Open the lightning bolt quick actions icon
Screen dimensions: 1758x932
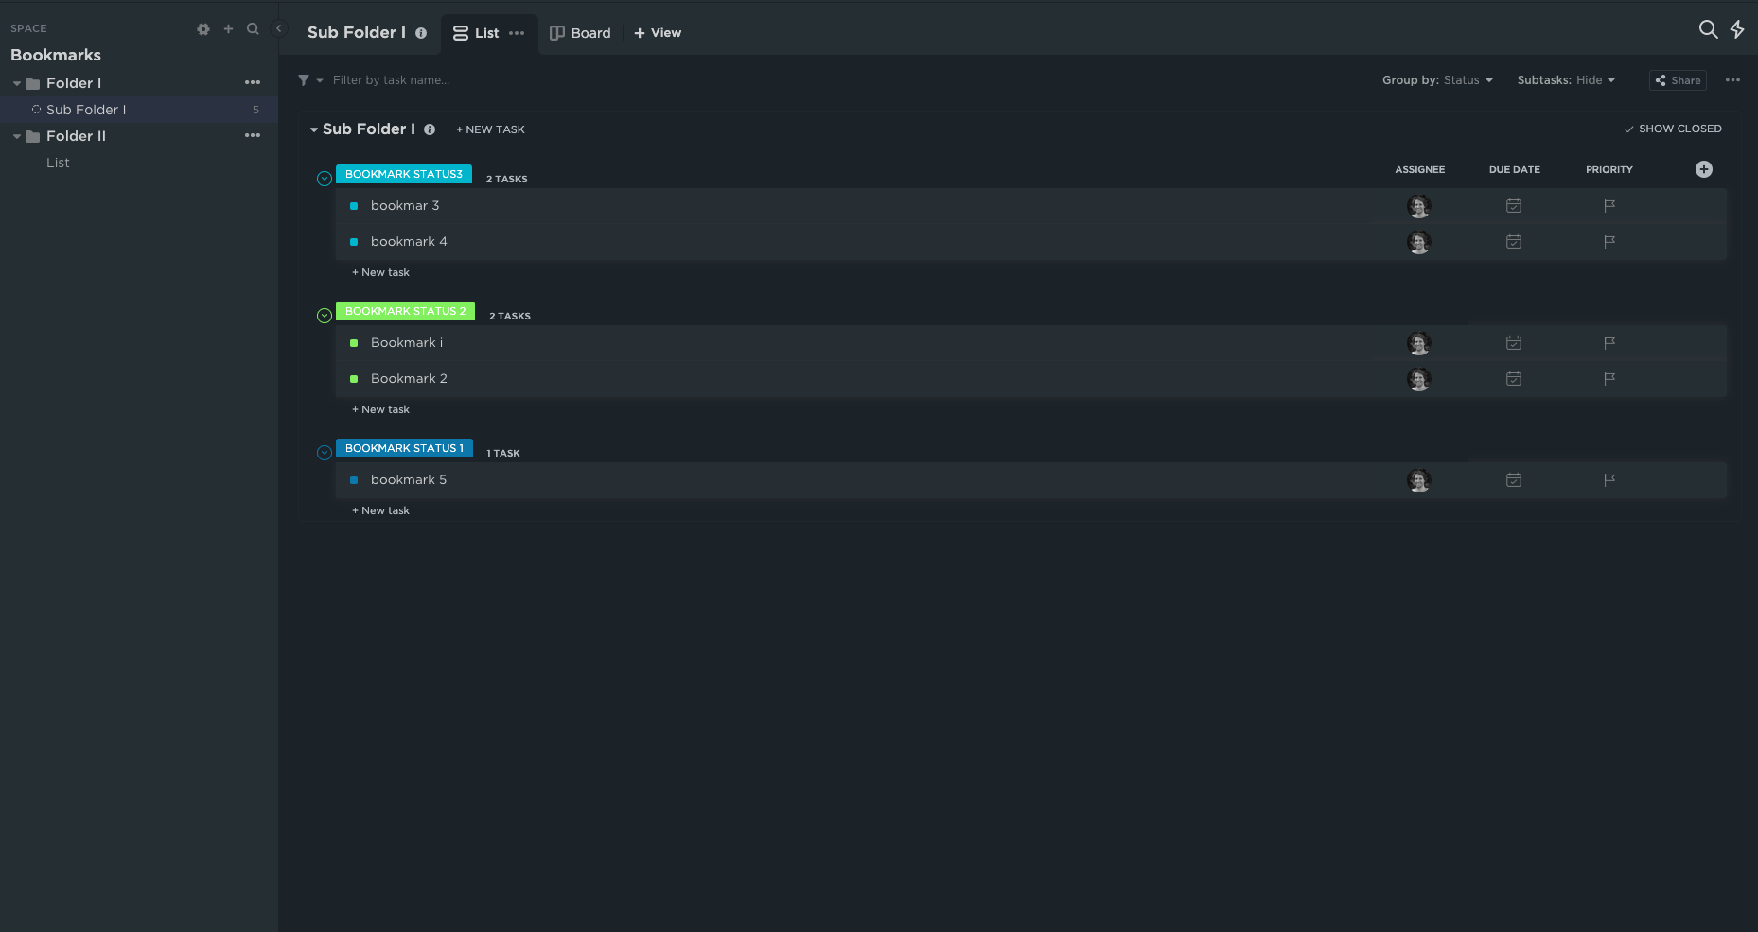coord(1737,29)
